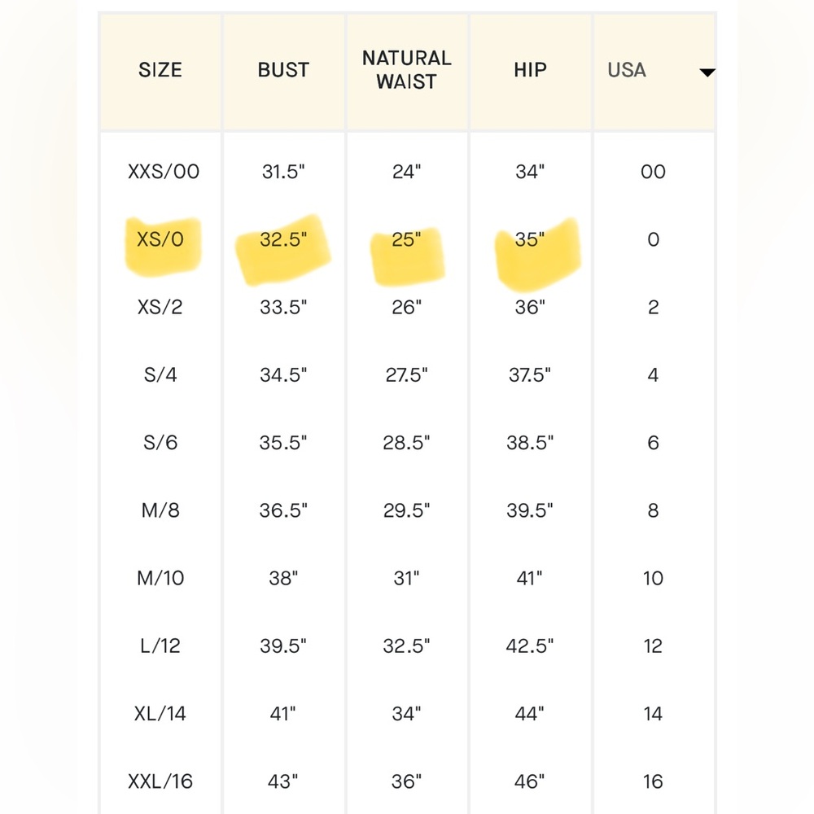The width and height of the screenshot is (814, 814).
Task: Click the 42.5" hip measurement
Action: point(530,646)
